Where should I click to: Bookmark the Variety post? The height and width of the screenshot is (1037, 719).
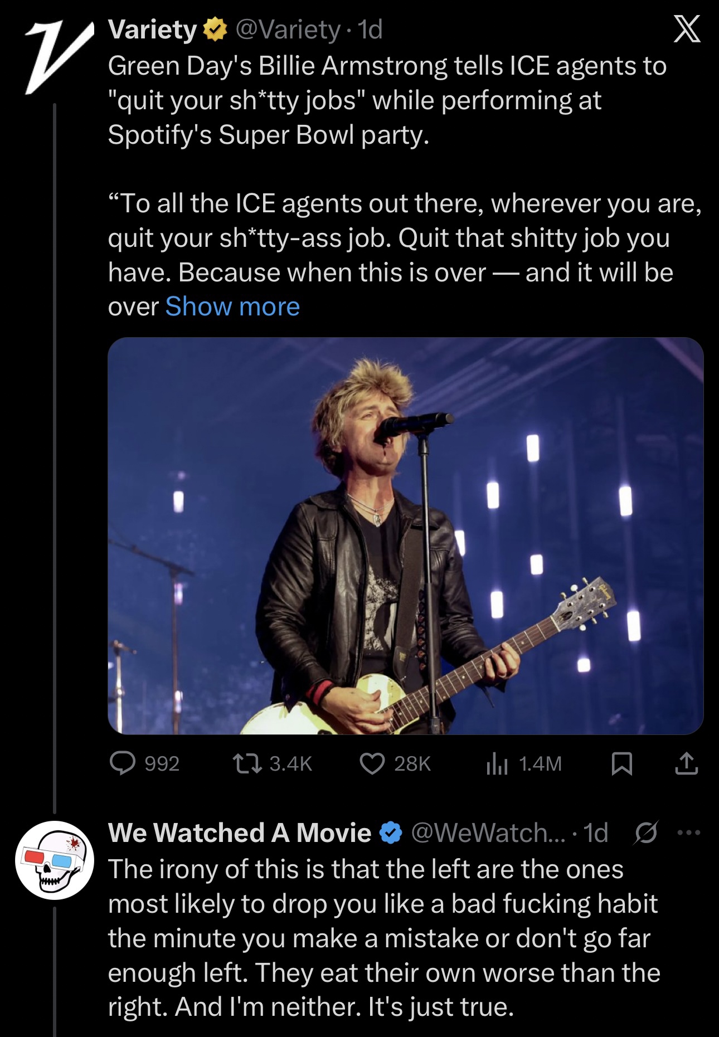(x=621, y=763)
